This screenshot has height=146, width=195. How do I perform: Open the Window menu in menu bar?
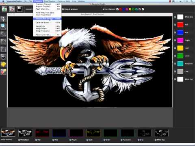(81, 1)
